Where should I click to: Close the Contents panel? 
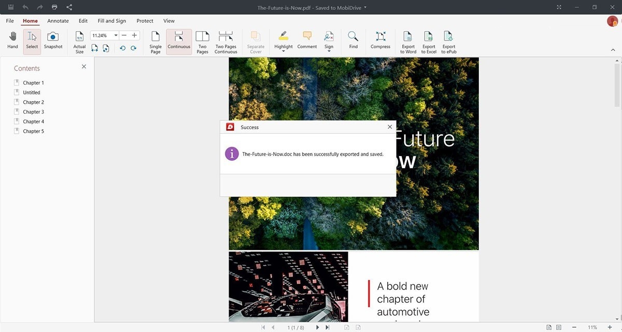click(84, 66)
